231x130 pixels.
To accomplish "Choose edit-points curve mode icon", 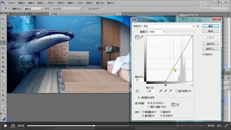I will click(137, 37).
